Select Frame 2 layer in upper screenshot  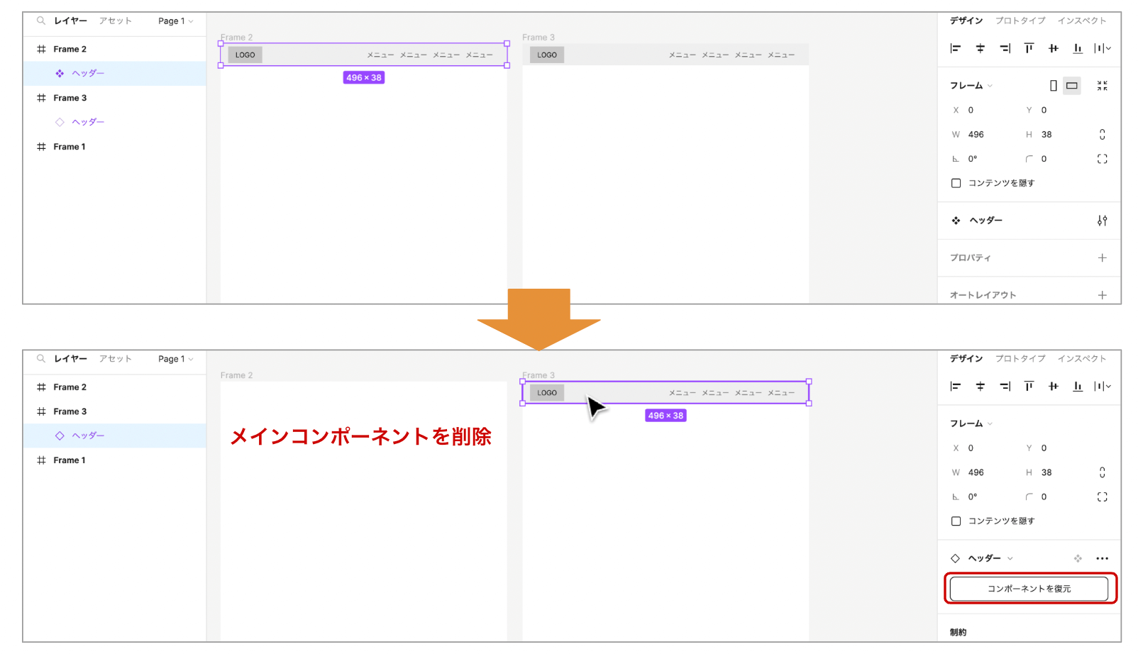point(115,49)
